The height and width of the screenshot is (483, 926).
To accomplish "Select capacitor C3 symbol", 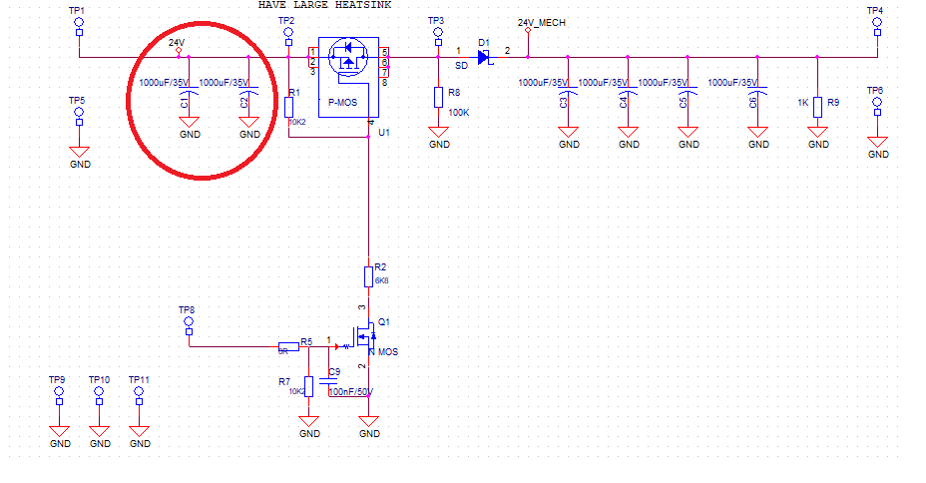I will (568, 93).
